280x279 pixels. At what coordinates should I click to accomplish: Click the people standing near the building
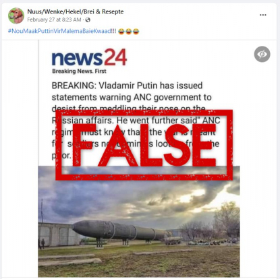tap(41, 243)
